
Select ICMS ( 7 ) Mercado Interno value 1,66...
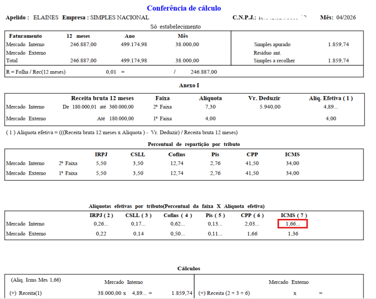(293, 224)
